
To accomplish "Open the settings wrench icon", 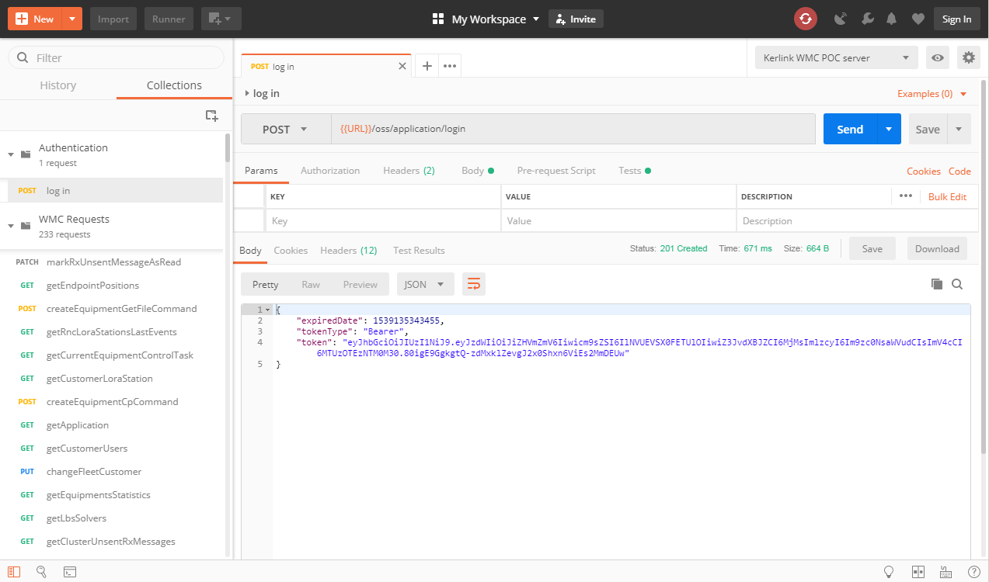I will click(x=868, y=19).
